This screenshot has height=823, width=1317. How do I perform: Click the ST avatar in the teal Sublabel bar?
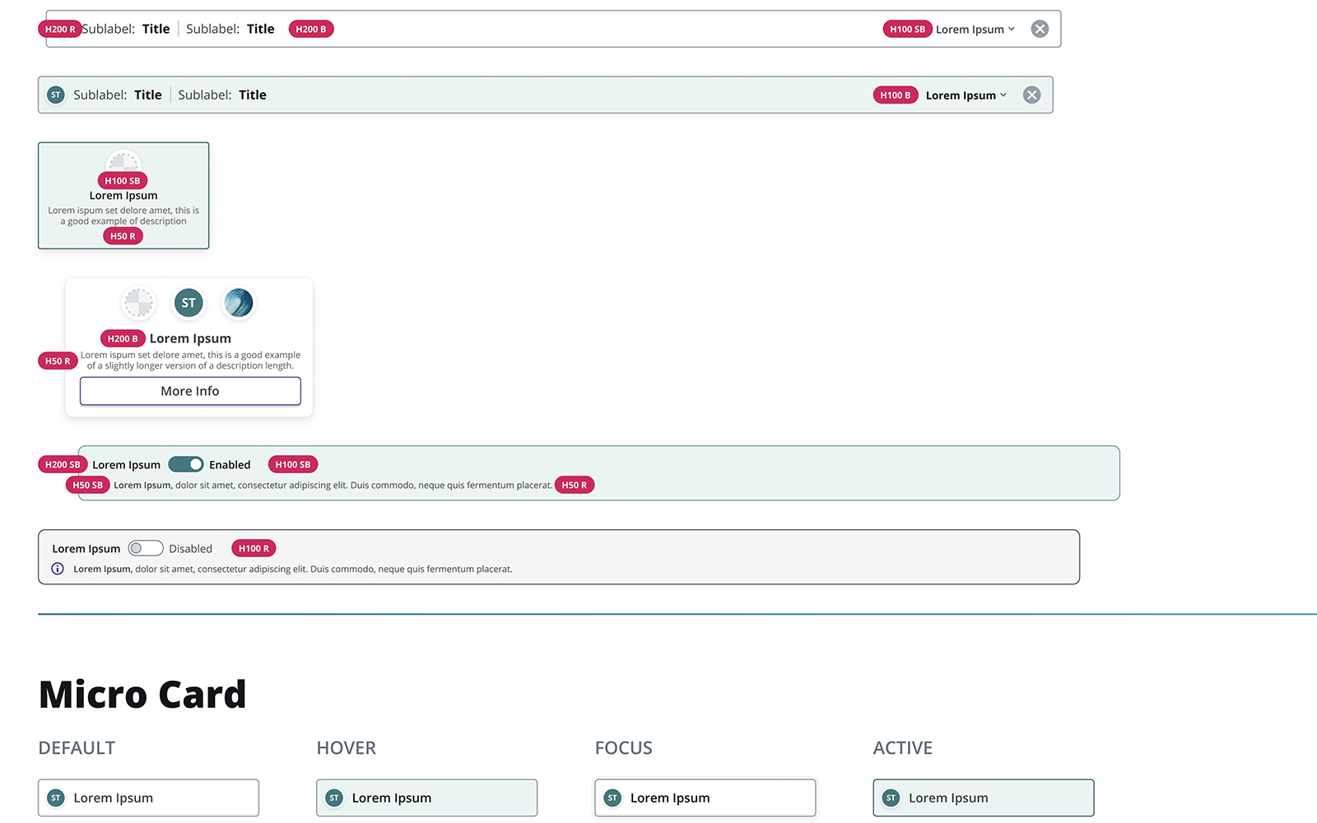click(56, 95)
